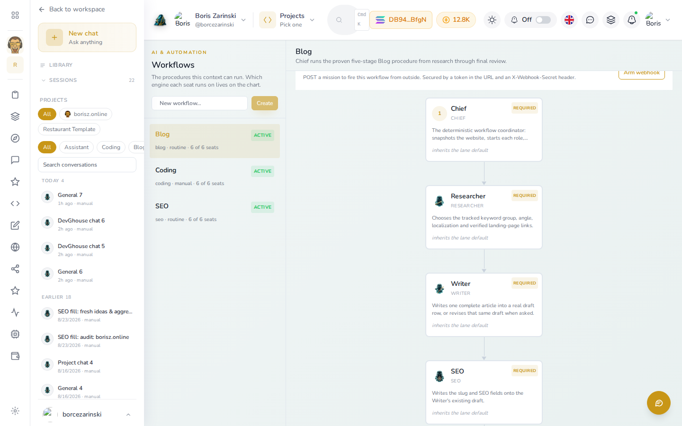This screenshot has width=682, height=426.
Task: Click the activity pulse icon
Action: point(15,312)
